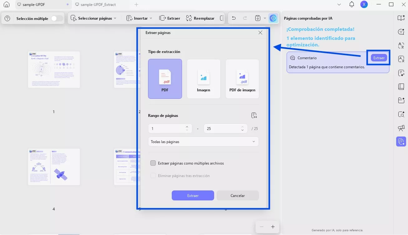Toggle the Selección múltiple switch

(x=57, y=18)
